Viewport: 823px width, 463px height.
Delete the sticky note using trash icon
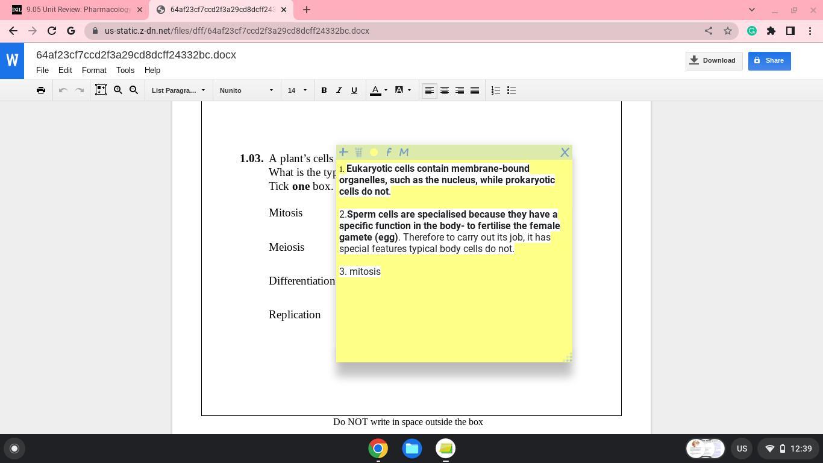(x=358, y=153)
